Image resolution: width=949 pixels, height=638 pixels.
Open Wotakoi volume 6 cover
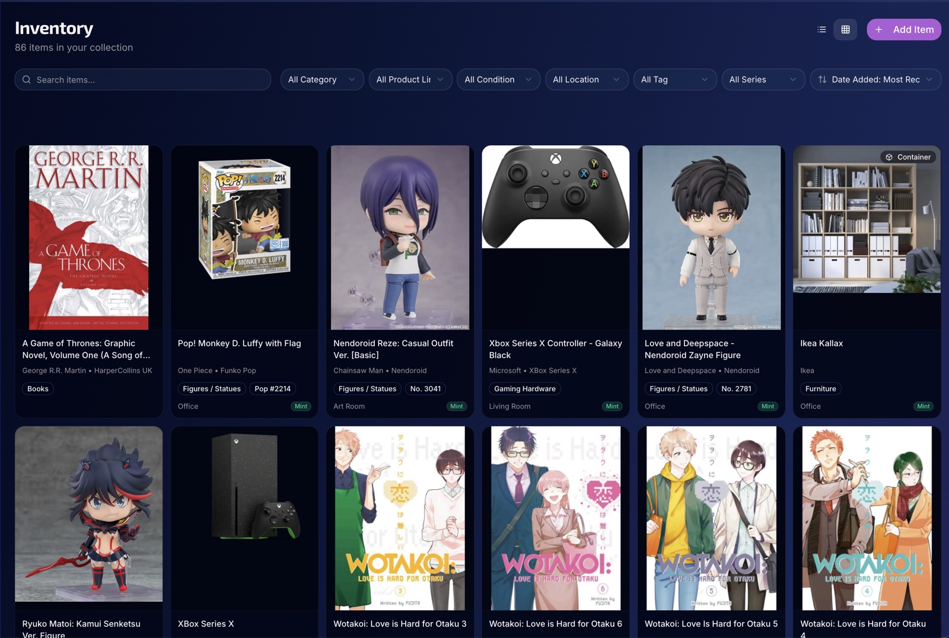[x=556, y=518]
